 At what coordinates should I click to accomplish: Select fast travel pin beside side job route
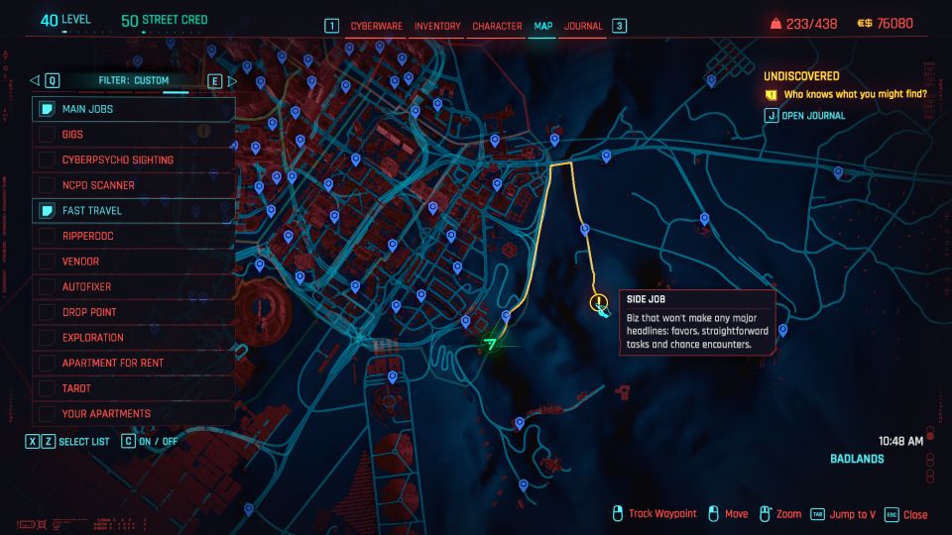click(x=585, y=230)
